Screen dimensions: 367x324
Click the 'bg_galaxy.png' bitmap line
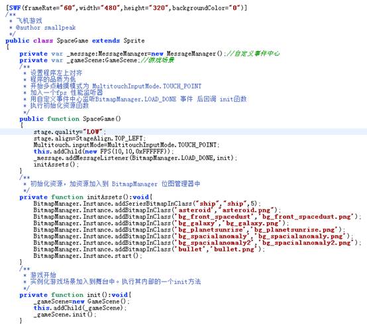pyautogui.click(x=161, y=223)
